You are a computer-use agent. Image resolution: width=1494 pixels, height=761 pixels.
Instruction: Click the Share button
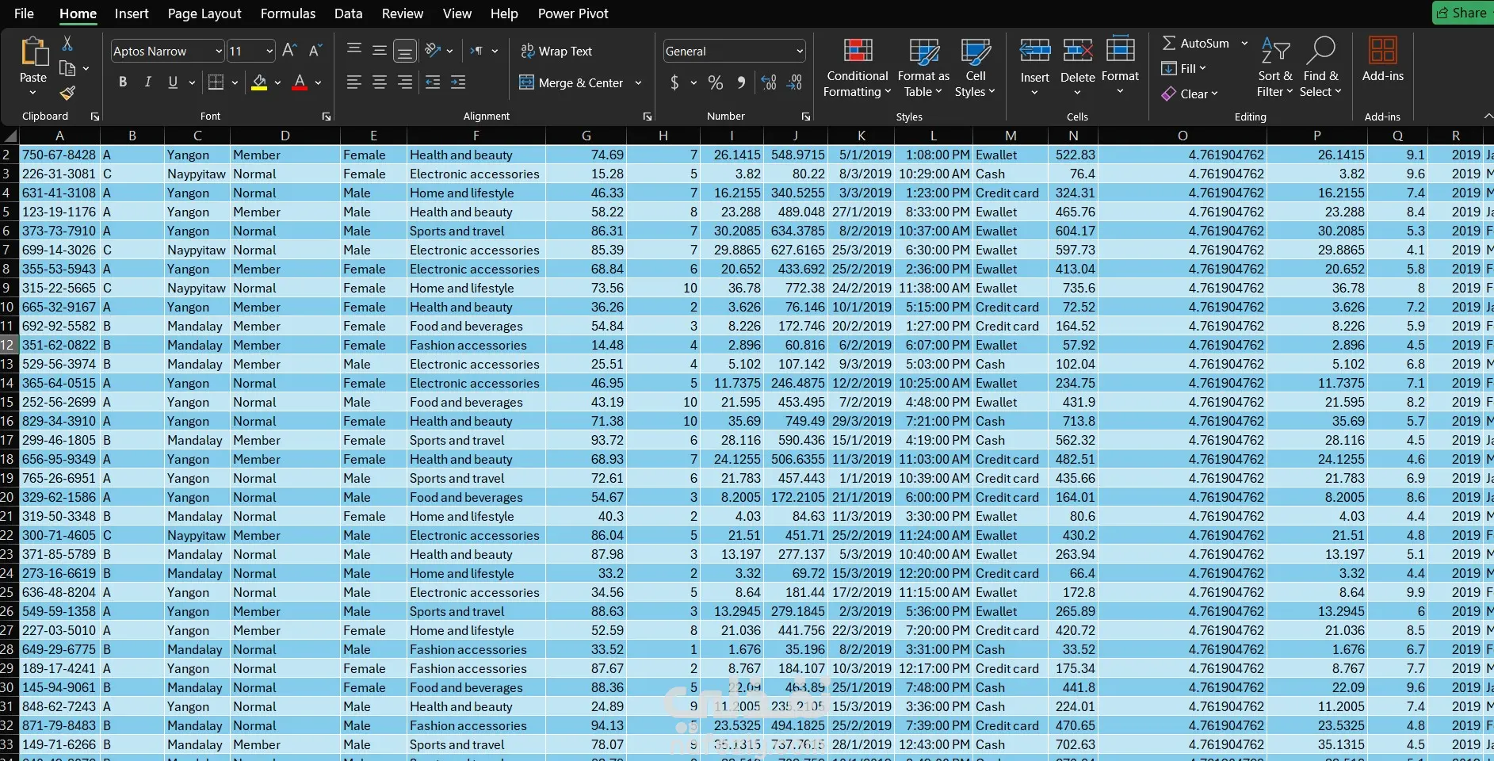tap(1462, 13)
